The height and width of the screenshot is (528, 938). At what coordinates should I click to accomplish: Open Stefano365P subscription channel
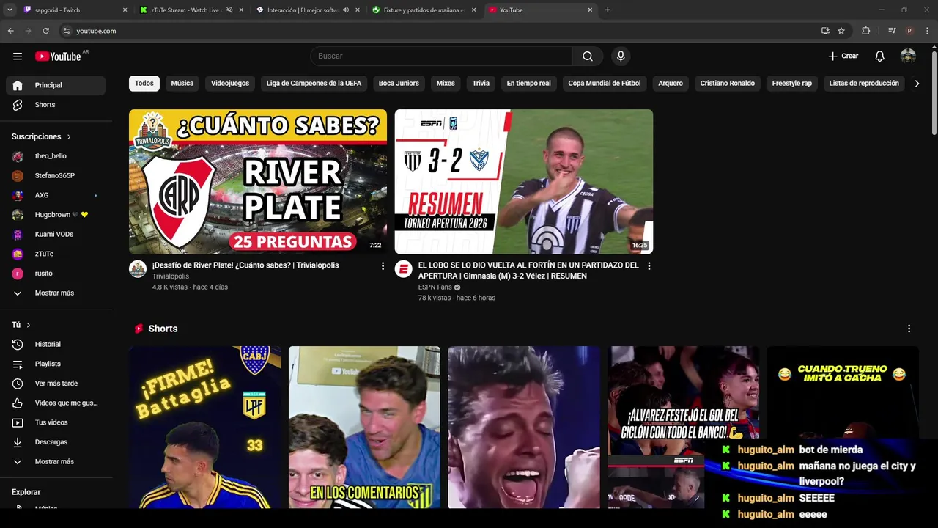coord(56,176)
